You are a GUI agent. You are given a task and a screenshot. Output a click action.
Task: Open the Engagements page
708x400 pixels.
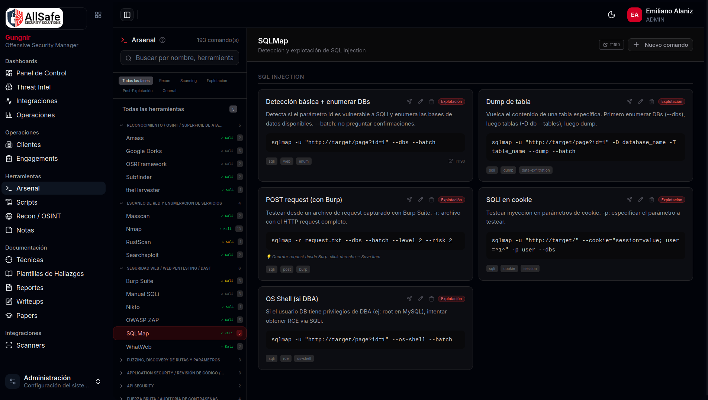pyautogui.click(x=54, y=159)
